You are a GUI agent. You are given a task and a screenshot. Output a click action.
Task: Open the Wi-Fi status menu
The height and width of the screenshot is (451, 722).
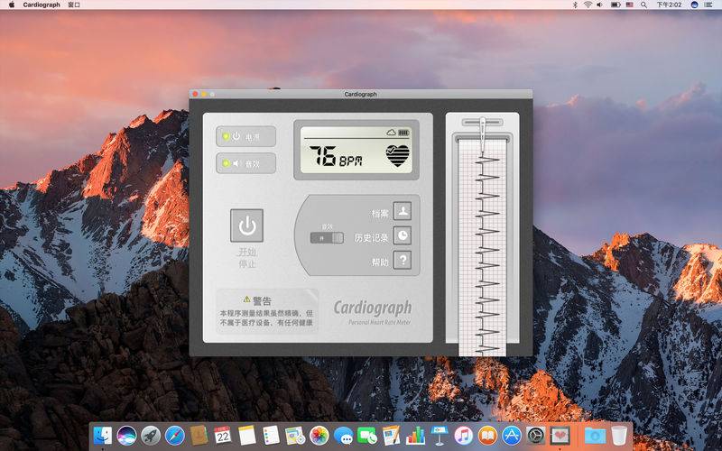[x=588, y=5]
